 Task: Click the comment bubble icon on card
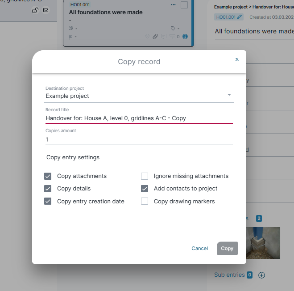pyautogui.click(x=164, y=36)
